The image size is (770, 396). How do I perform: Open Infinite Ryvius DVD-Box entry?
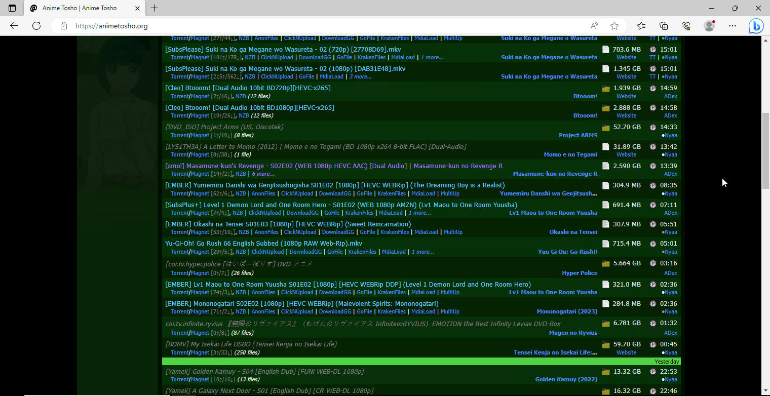coord(363,324)
